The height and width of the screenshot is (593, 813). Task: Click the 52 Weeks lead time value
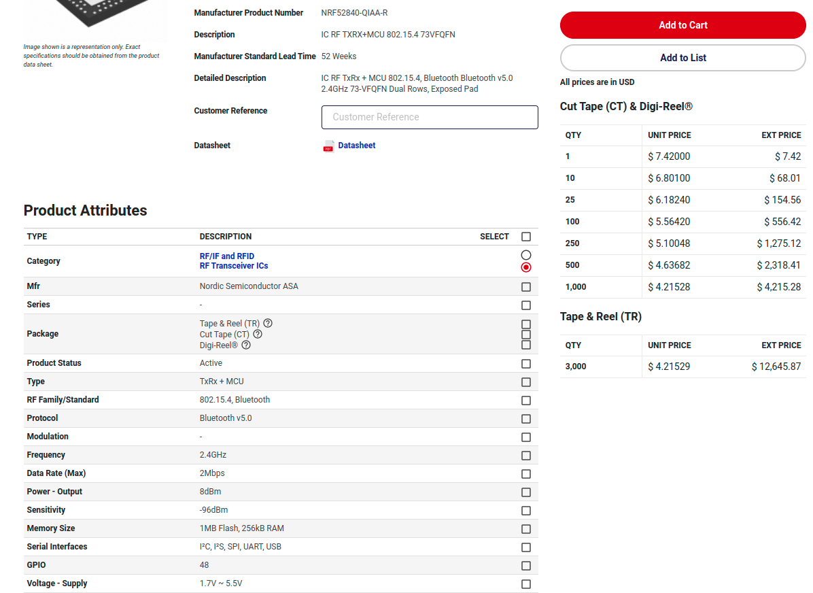(339, 56)
